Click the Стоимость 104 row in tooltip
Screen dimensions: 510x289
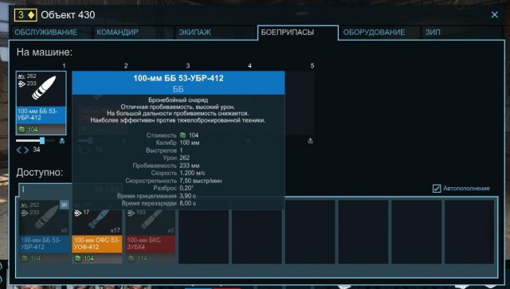point(172,135)
